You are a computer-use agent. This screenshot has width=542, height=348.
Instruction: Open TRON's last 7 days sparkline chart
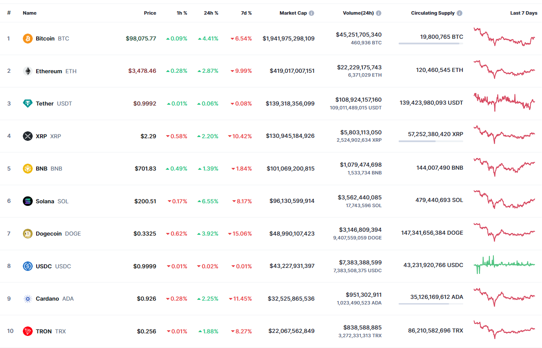[x=504, y=329]
